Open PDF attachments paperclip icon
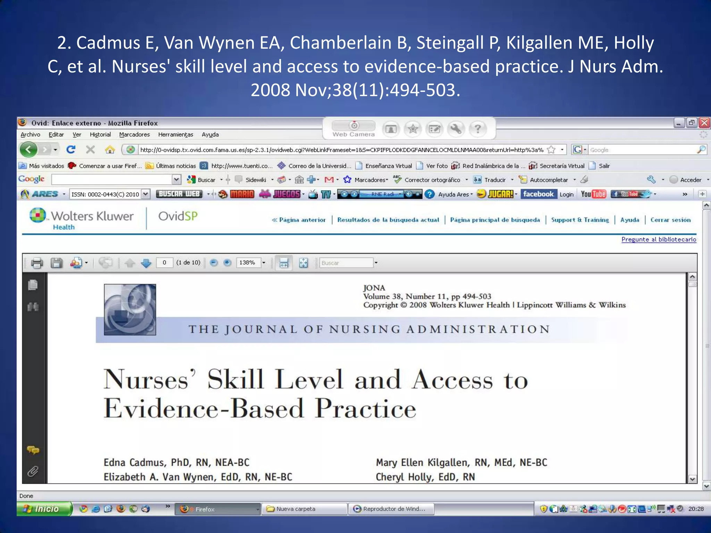Image resolution: width=711 pixels, height=533 pixels. 33,471
